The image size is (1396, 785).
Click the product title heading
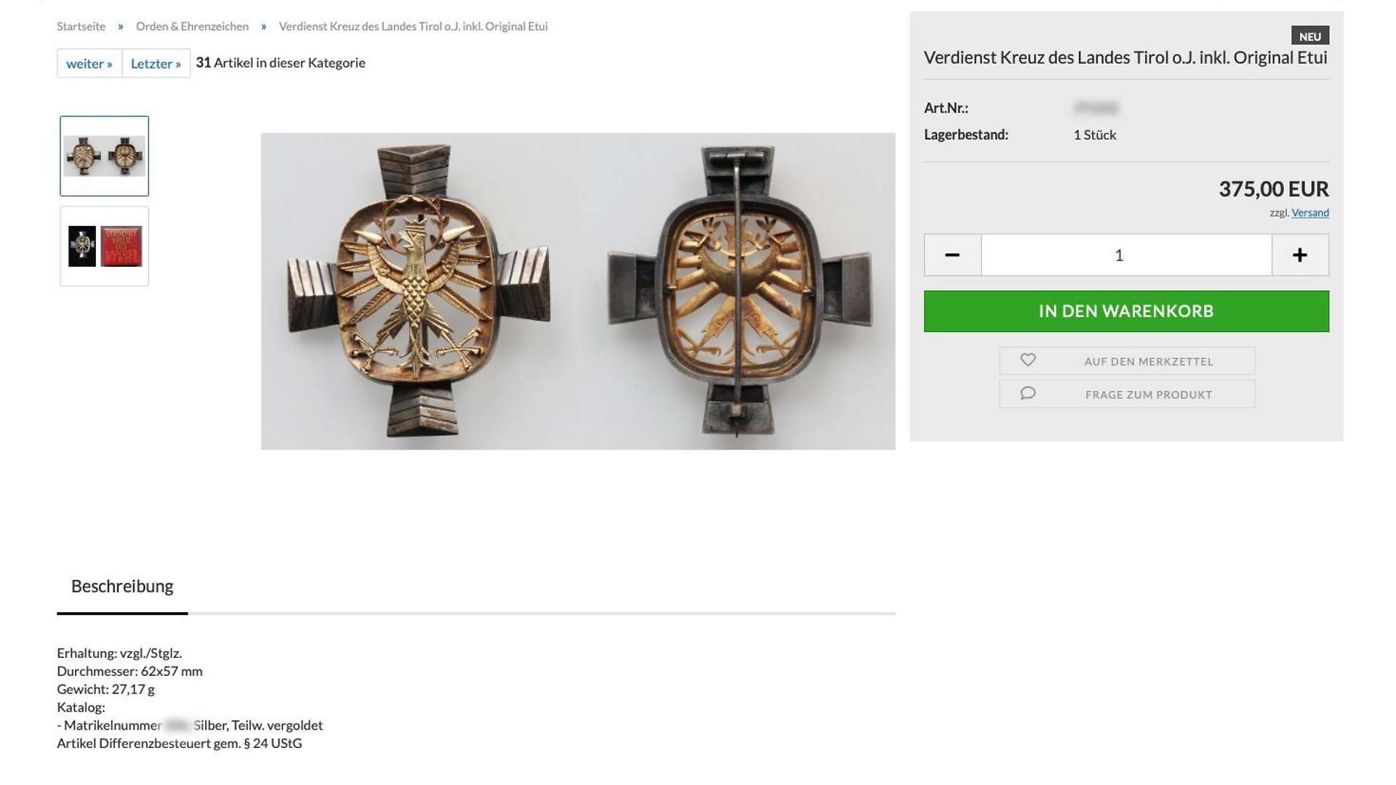pyautogui.click(x=1125, y=57)
